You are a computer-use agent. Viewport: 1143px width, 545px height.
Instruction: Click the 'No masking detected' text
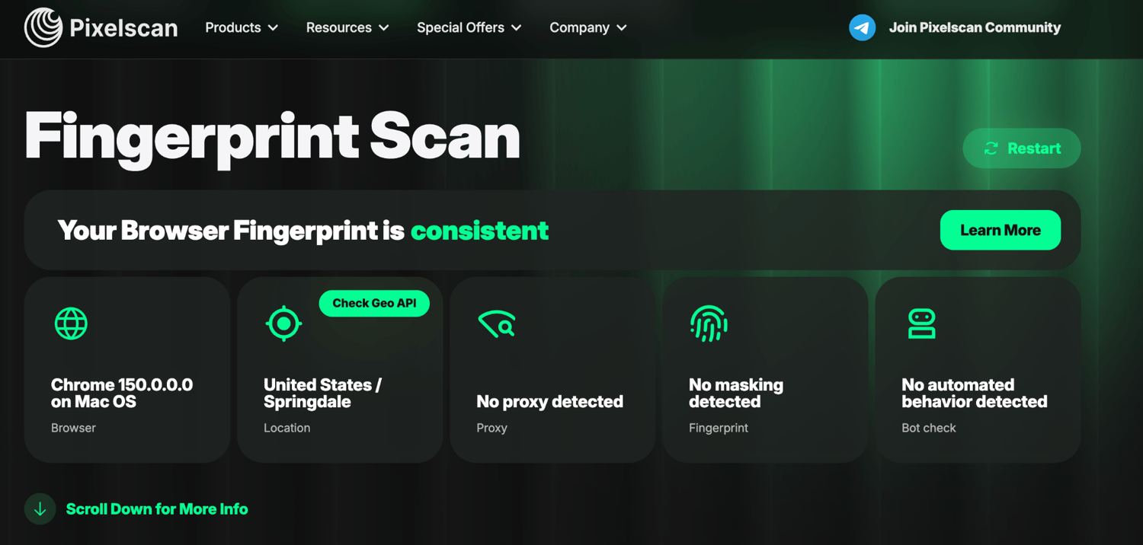(x=736, y=393)
